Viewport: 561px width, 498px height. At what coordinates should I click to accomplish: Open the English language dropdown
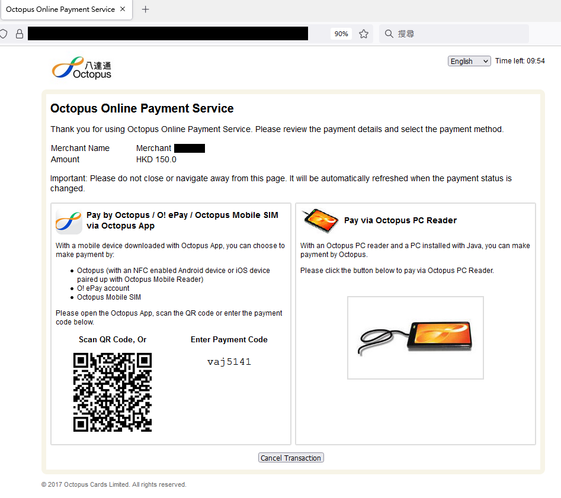(x=469, y=61)
